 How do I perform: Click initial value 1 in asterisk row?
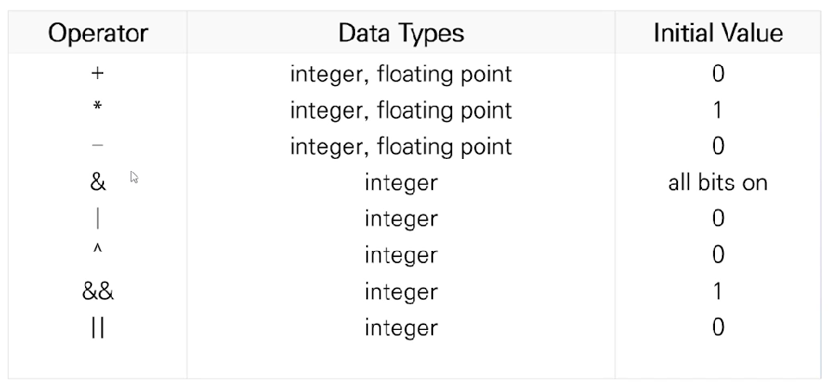tap(718, 111)
